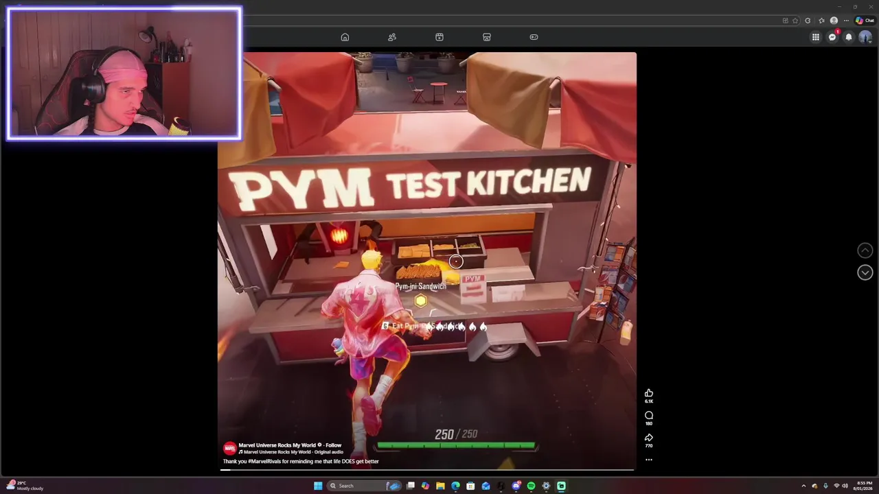Open the Facebook apps grid menu
This screenshot has height=494, width=879.
816,37
